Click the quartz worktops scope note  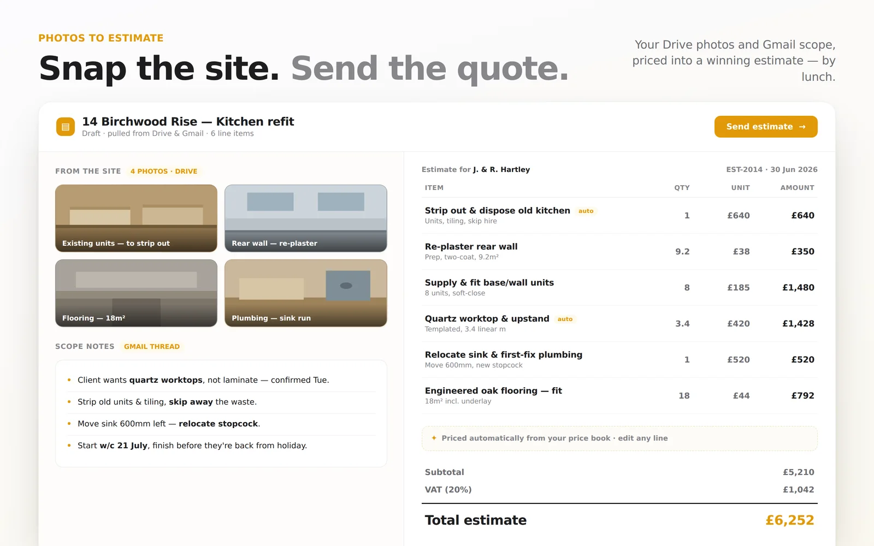click(221, 380)
